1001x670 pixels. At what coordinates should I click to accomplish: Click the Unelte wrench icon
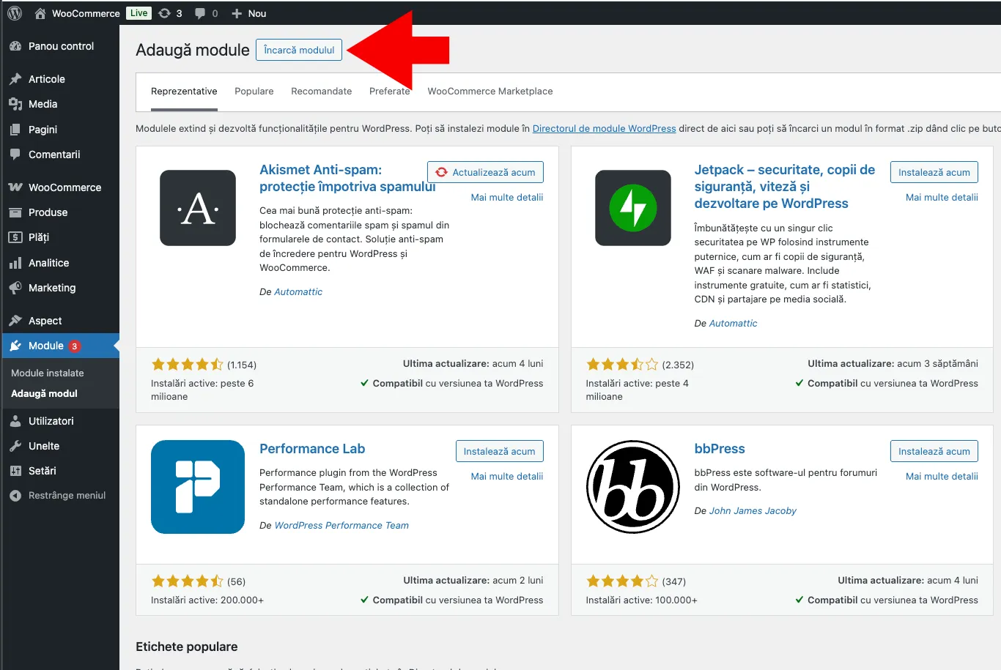15,446
